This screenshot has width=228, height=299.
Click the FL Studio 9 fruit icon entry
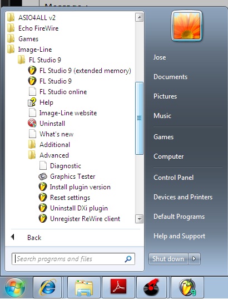click(32, 81)
